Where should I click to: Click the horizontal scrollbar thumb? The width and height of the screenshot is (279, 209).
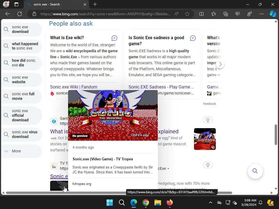coord(119,193)
